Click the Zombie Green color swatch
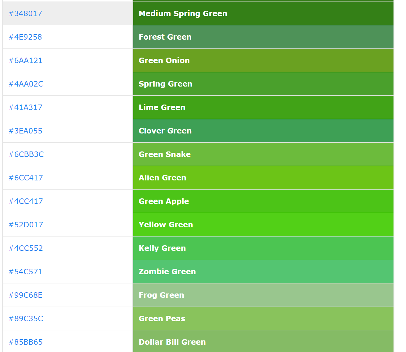 pos(263,272)
